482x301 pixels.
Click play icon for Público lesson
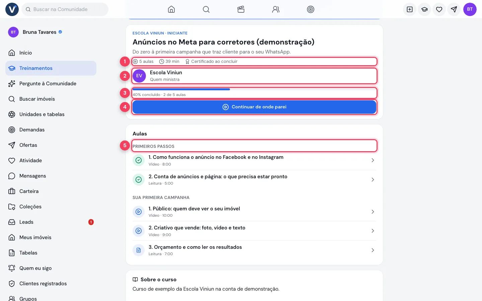point(139,212)
